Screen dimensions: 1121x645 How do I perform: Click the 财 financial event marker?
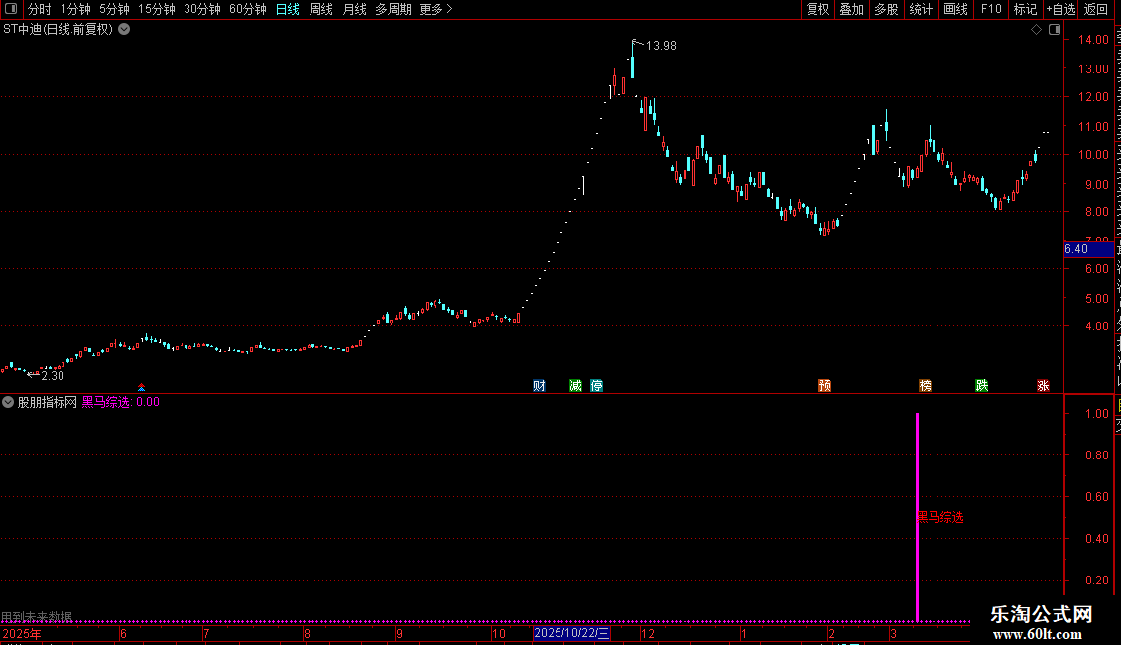539,386
